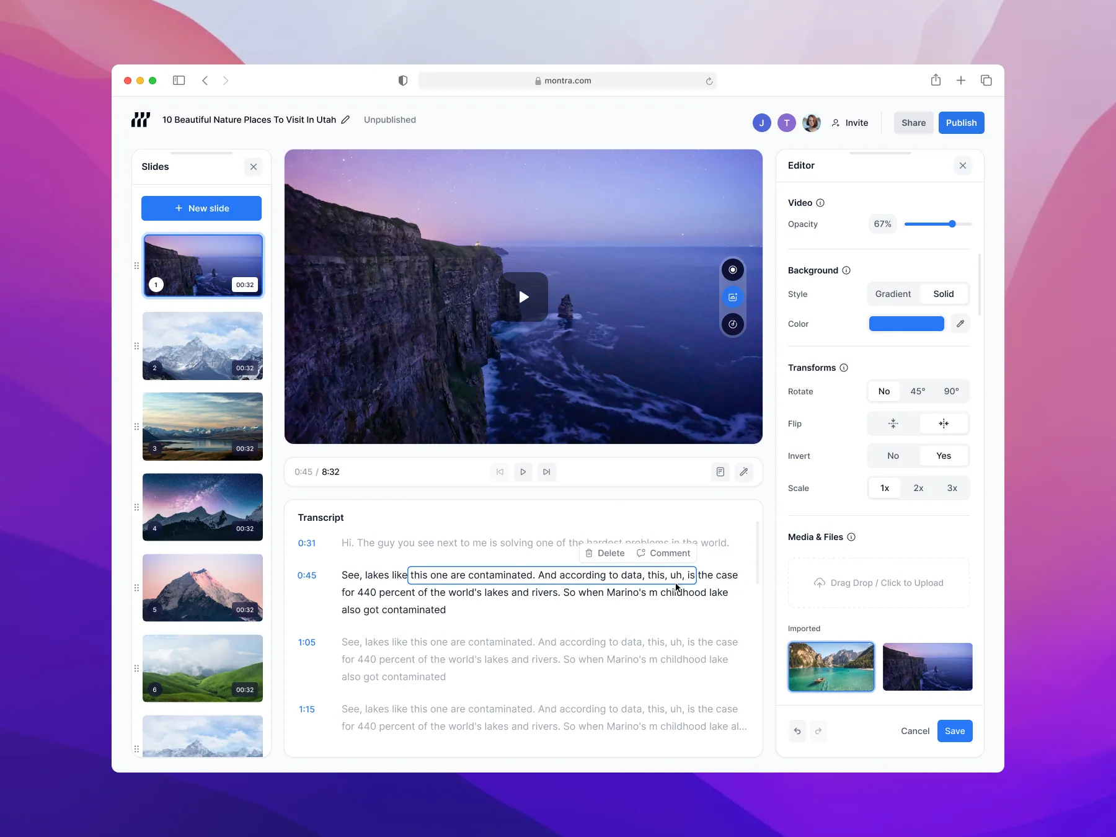Open Video info icon
This screenshot has width=1116, height=837.
click(x=820, y=203)
